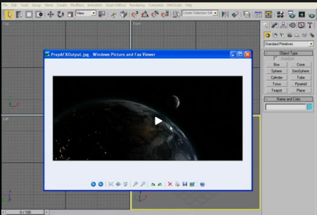Open the File menu

[x=5, y=5]
